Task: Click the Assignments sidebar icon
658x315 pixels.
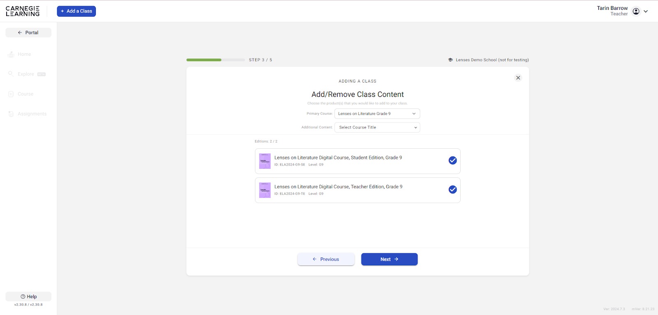Action: click(11, 114)
